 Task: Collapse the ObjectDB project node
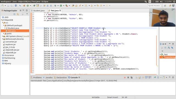tap(2, 20)
